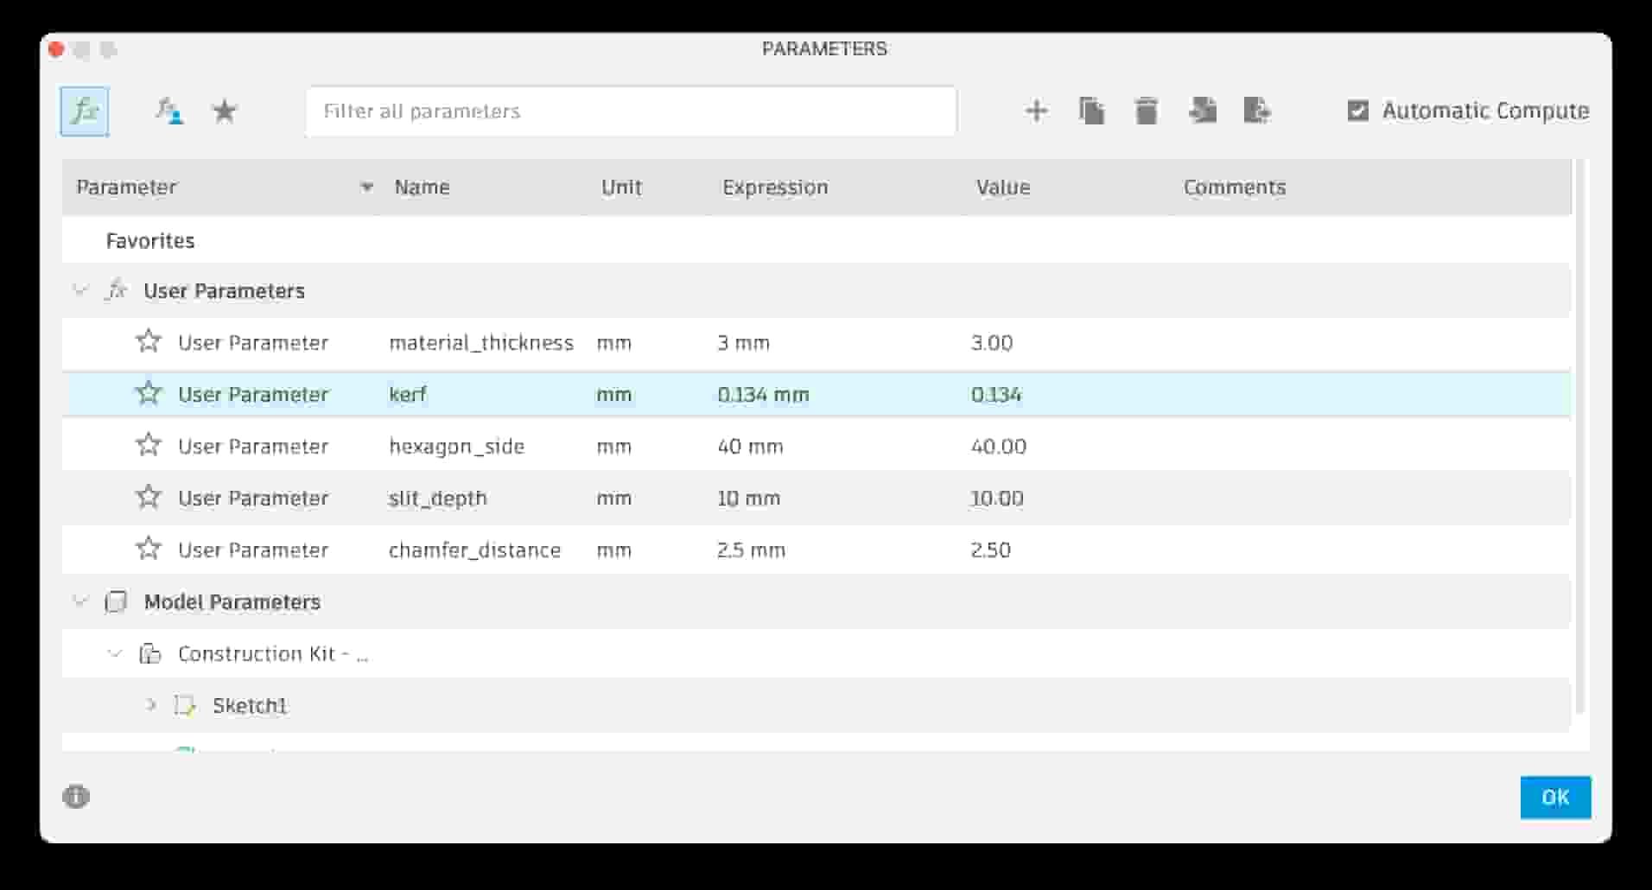
Task: Collapse the Model Parameters group
Action: tap(80, 601)
